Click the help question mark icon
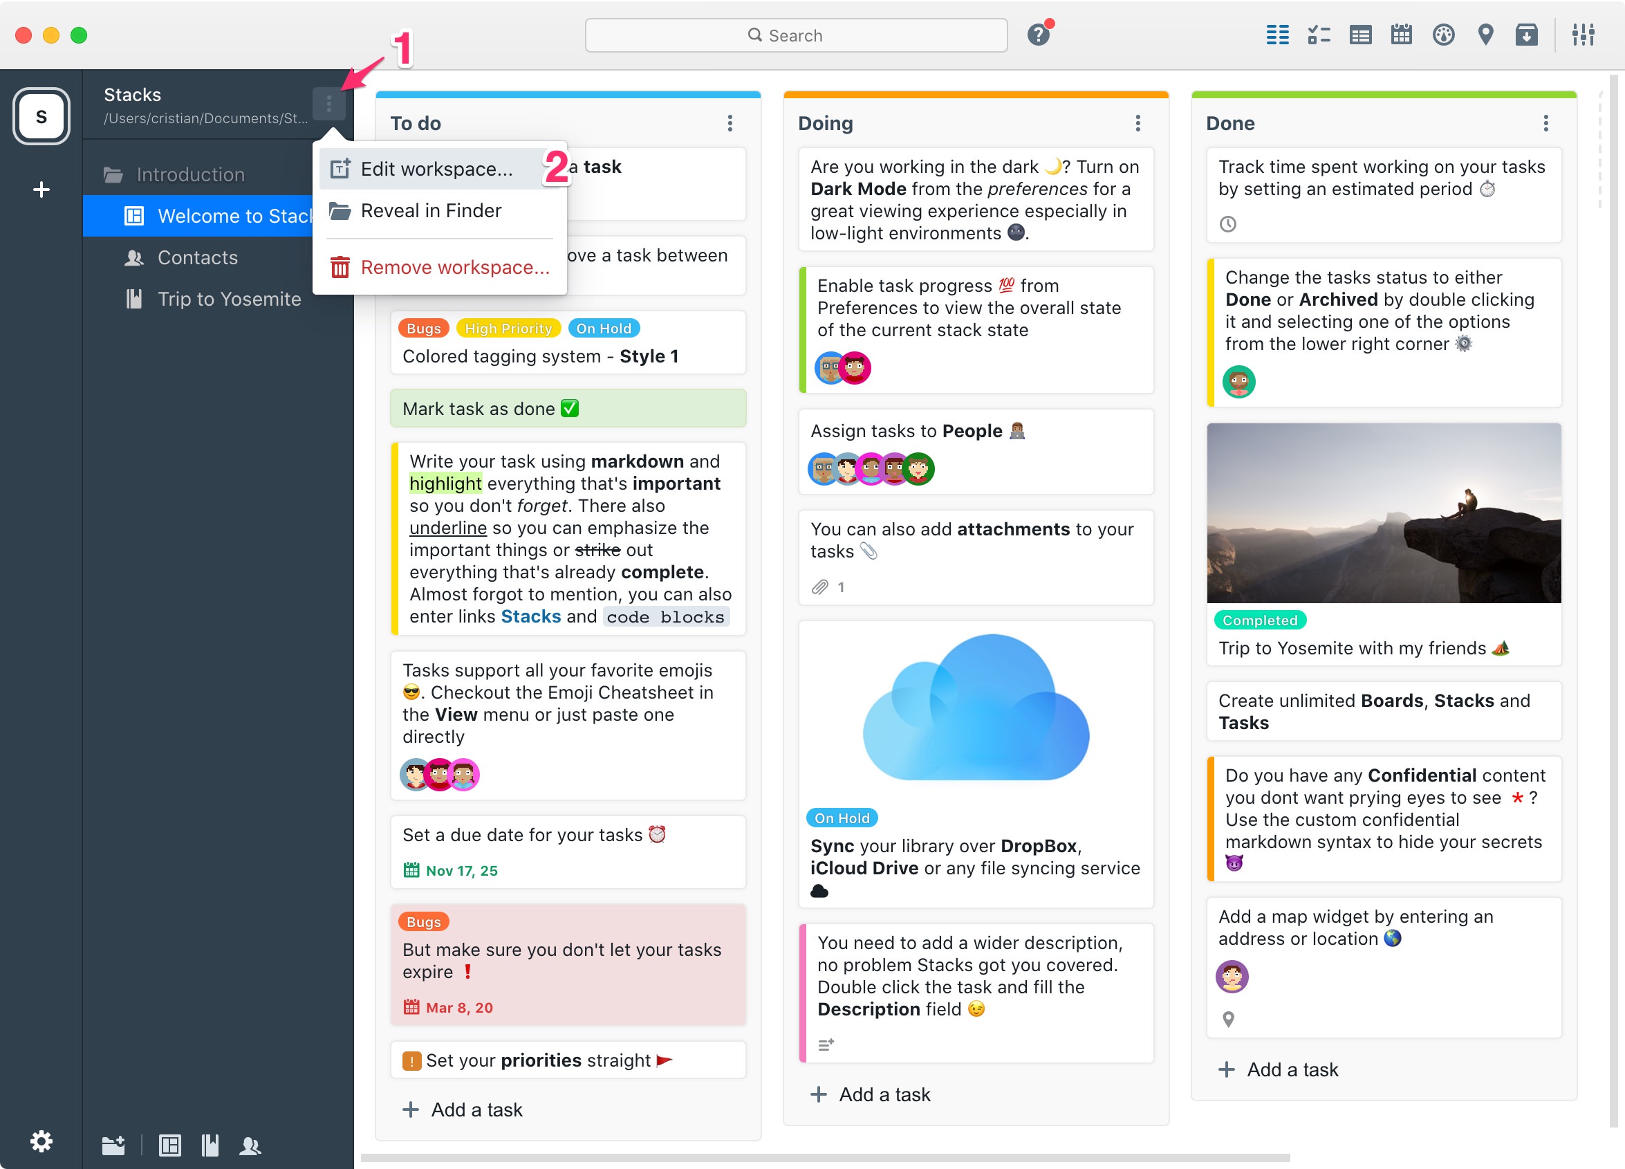Screen dimensions: 1625x1169 (1037, 35)
